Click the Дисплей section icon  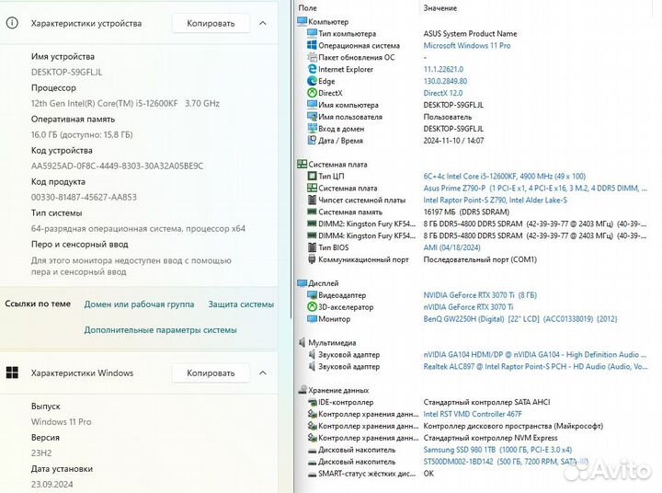tap(302, 283)
